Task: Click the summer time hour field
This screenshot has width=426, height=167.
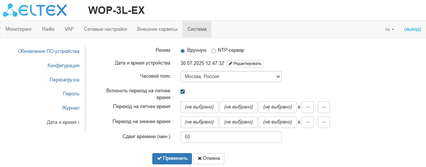Action: [x=308, y=107]
